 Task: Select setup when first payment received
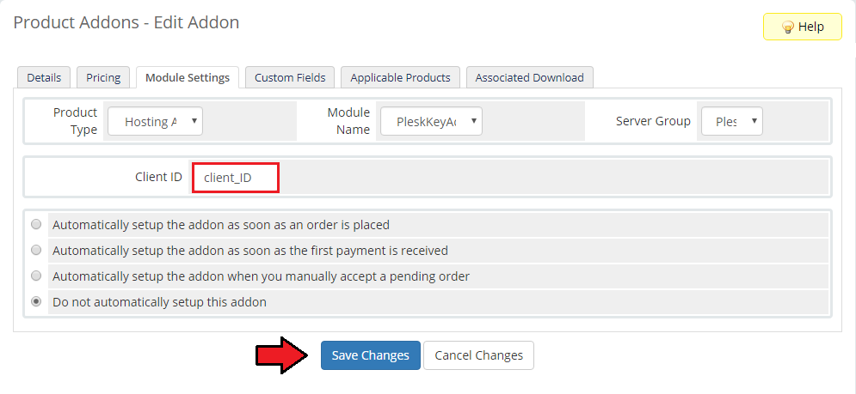[x=36, y=250]
